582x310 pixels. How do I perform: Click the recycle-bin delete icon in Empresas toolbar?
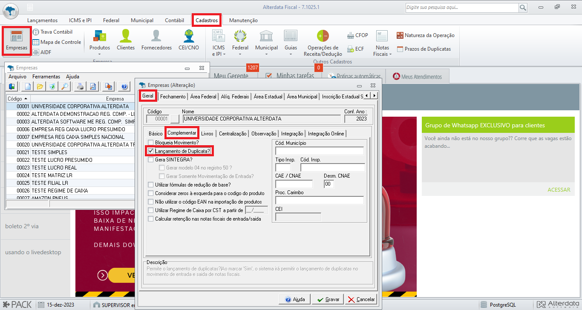pyautogui.click(x=52, y=86)
